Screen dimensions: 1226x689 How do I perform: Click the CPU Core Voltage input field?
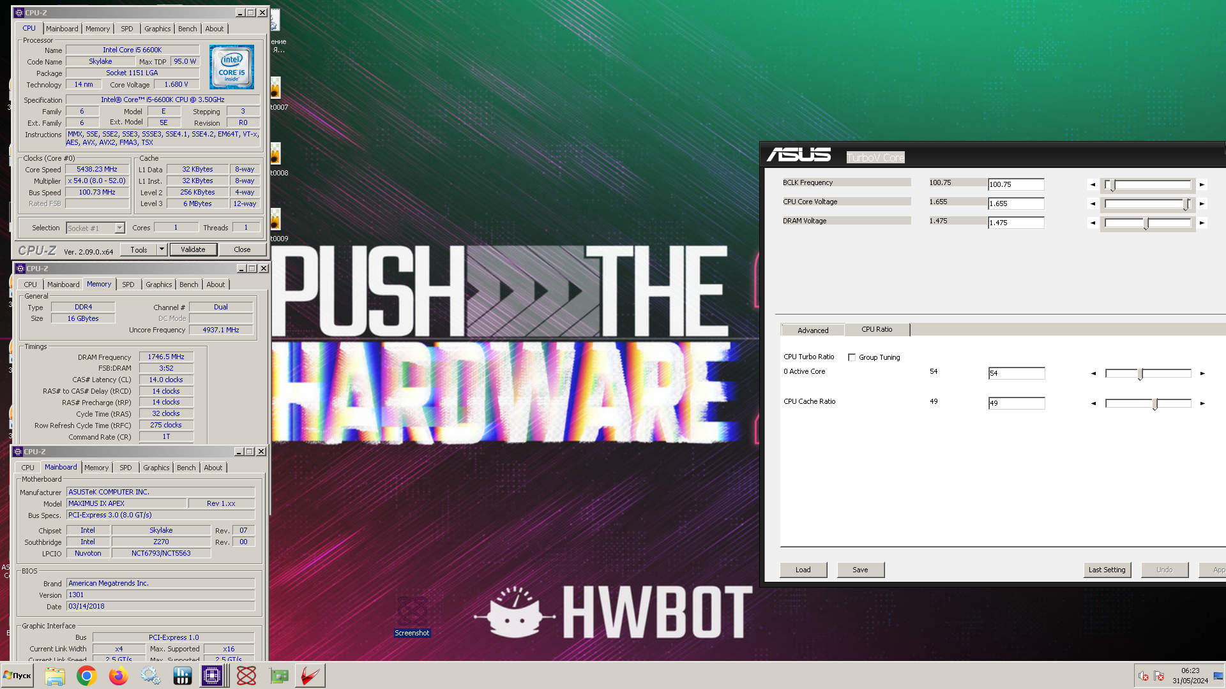1016,204
